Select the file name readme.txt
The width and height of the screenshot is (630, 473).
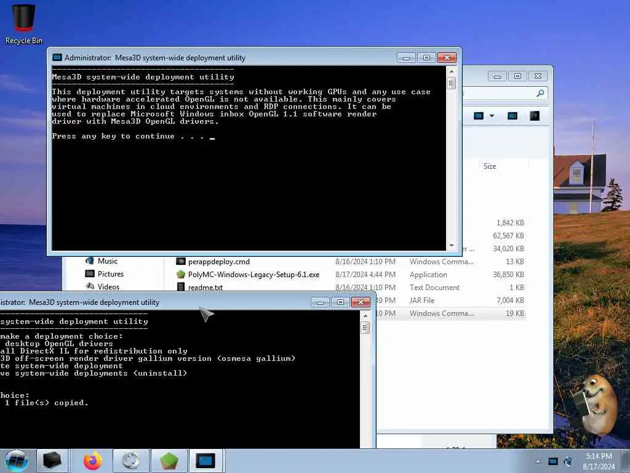(205, 288)
